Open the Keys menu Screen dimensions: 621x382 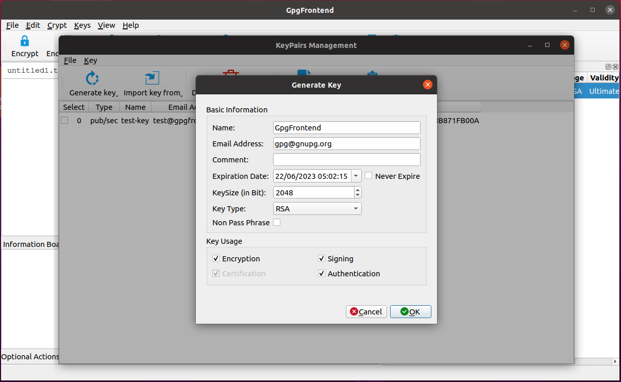point(82,25)
